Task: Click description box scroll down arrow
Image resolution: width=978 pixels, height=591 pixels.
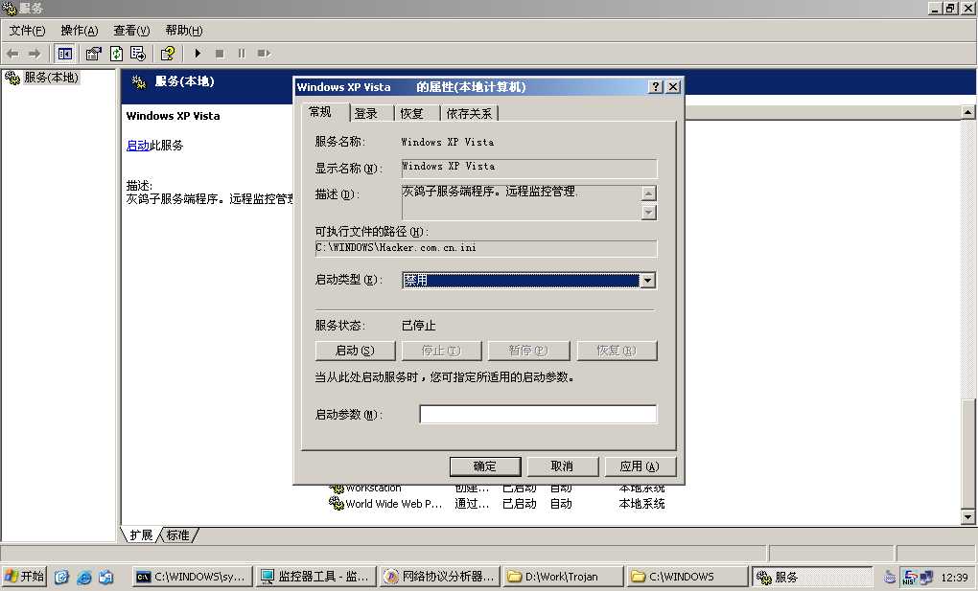Action: 649,213
